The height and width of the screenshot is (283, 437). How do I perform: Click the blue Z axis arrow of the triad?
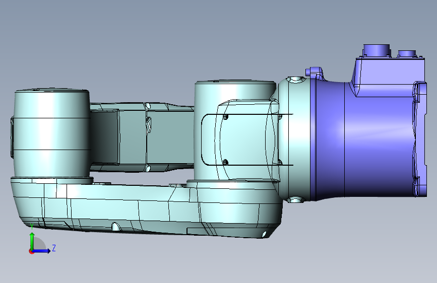tap(42, 251)
